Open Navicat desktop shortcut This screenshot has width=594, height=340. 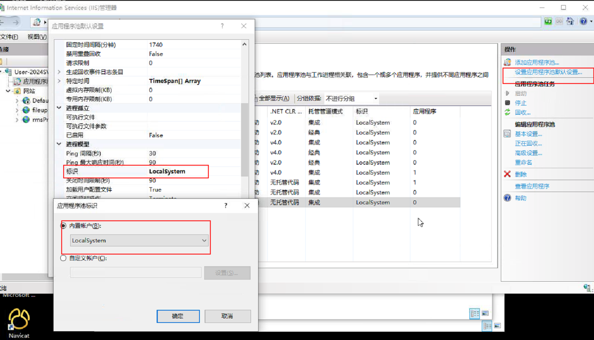tap(19, 323)
